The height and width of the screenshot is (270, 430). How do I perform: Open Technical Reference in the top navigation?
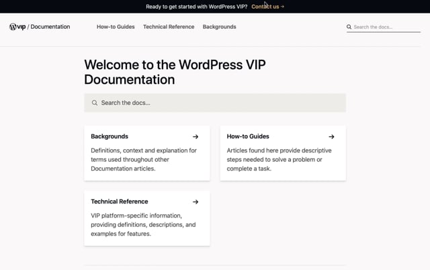(169, 27)
